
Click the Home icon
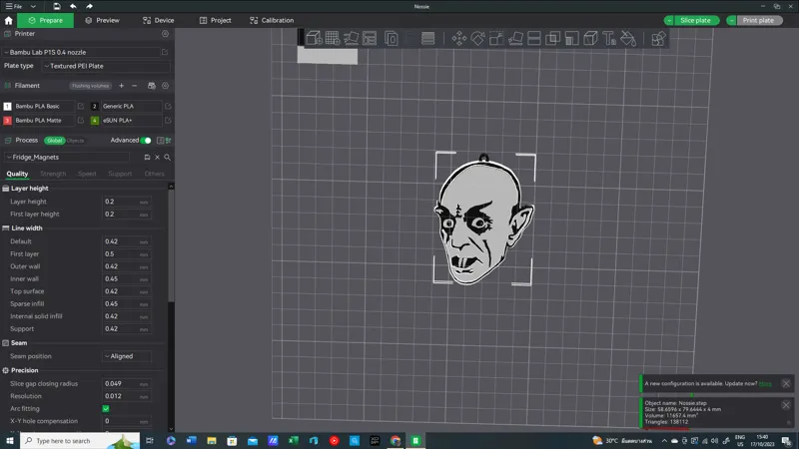tap(9, 20)
